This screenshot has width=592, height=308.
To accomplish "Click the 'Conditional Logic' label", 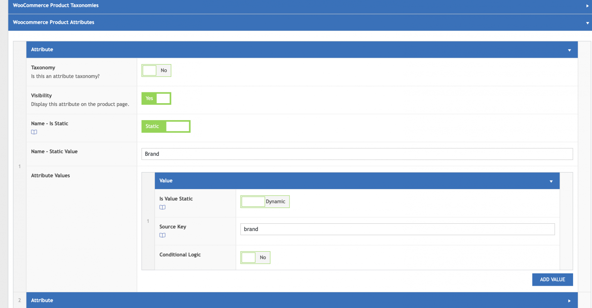I will click(x=180, y=255).
